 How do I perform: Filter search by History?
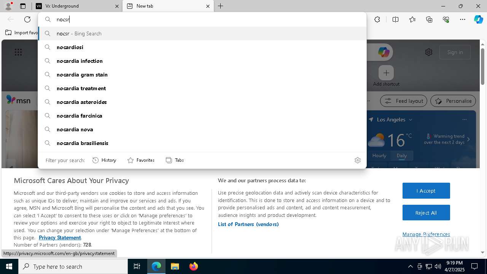click(x=104, y=160)
